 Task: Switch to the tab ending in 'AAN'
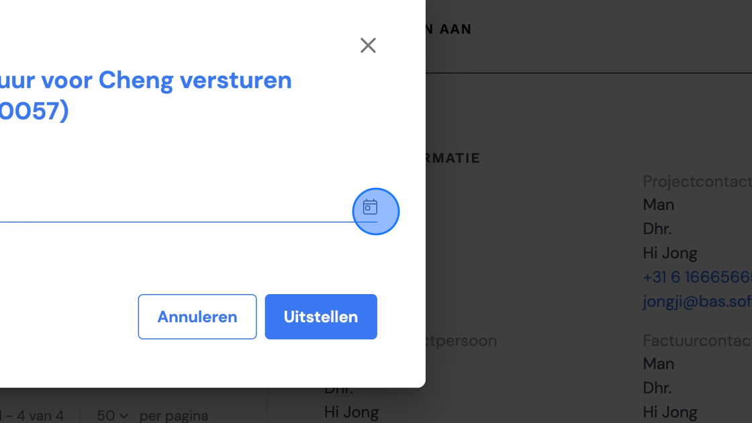tap(449, 30)
